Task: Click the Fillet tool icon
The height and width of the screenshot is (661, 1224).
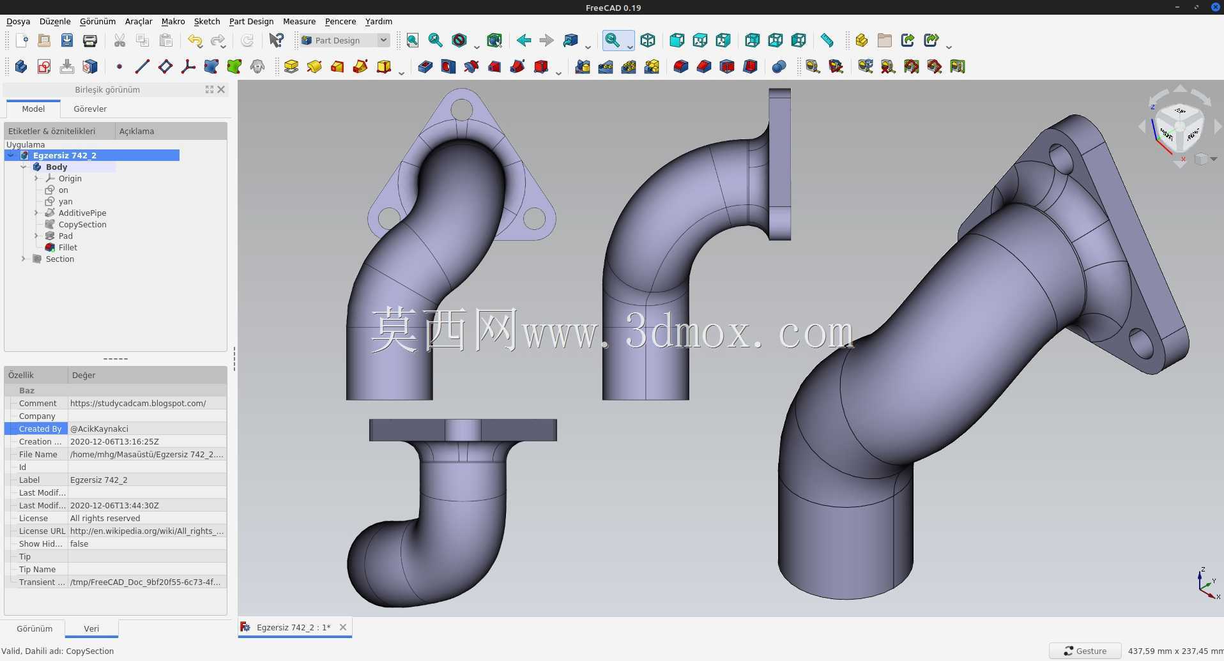Action: pyautogui.click(x=681, y=66)
